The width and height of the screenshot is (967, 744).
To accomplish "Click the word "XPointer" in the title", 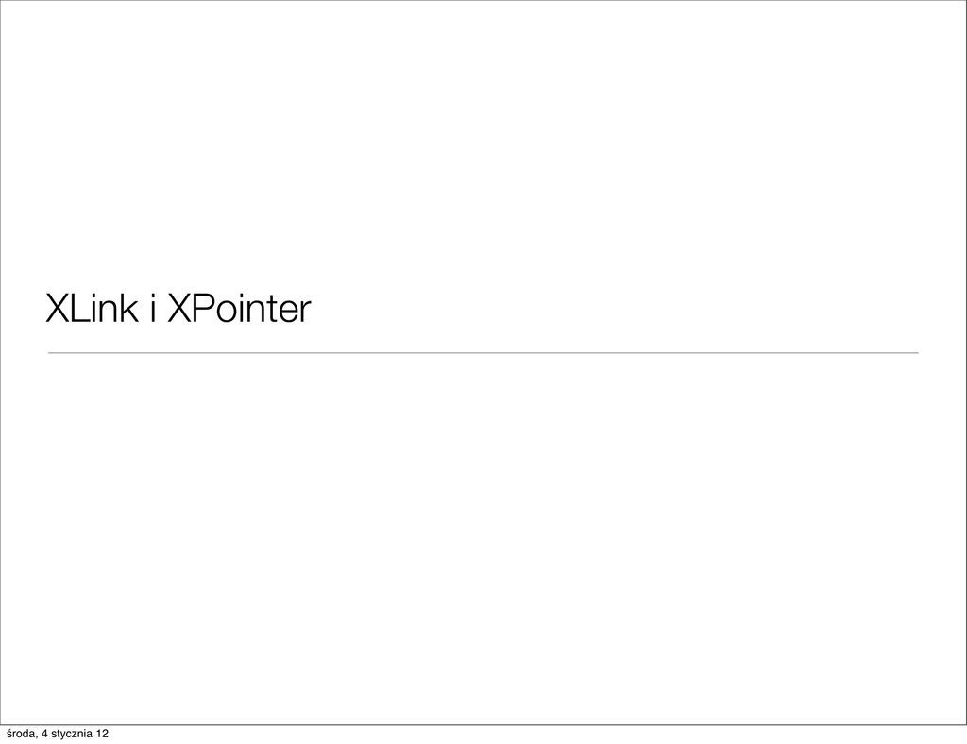I will (x=238, y=308).
